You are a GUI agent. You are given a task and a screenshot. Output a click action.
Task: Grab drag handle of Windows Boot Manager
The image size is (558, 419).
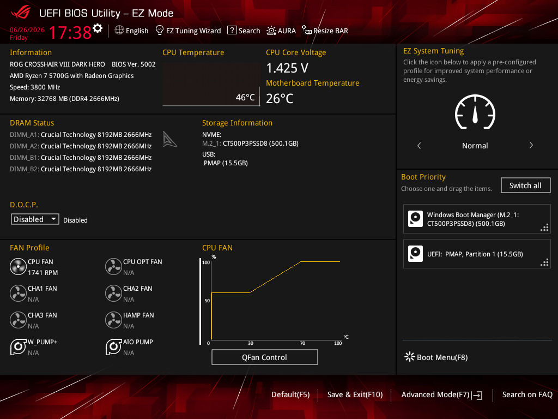[x=544, y=228]
